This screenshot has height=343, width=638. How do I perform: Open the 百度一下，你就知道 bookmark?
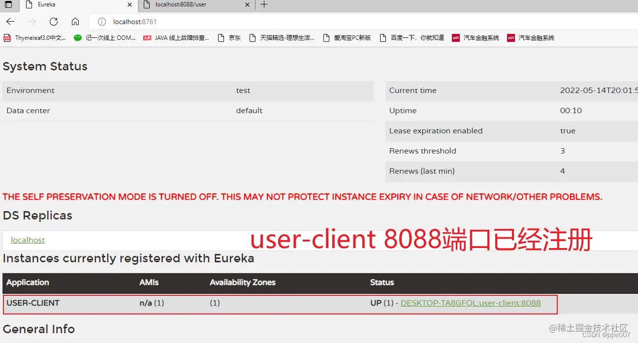412,38
